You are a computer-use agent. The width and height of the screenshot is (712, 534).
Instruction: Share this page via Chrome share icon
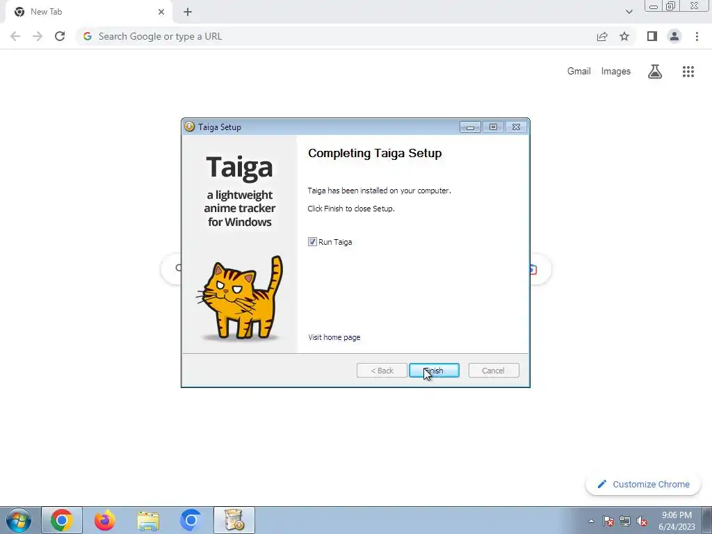tap(602, 36)
